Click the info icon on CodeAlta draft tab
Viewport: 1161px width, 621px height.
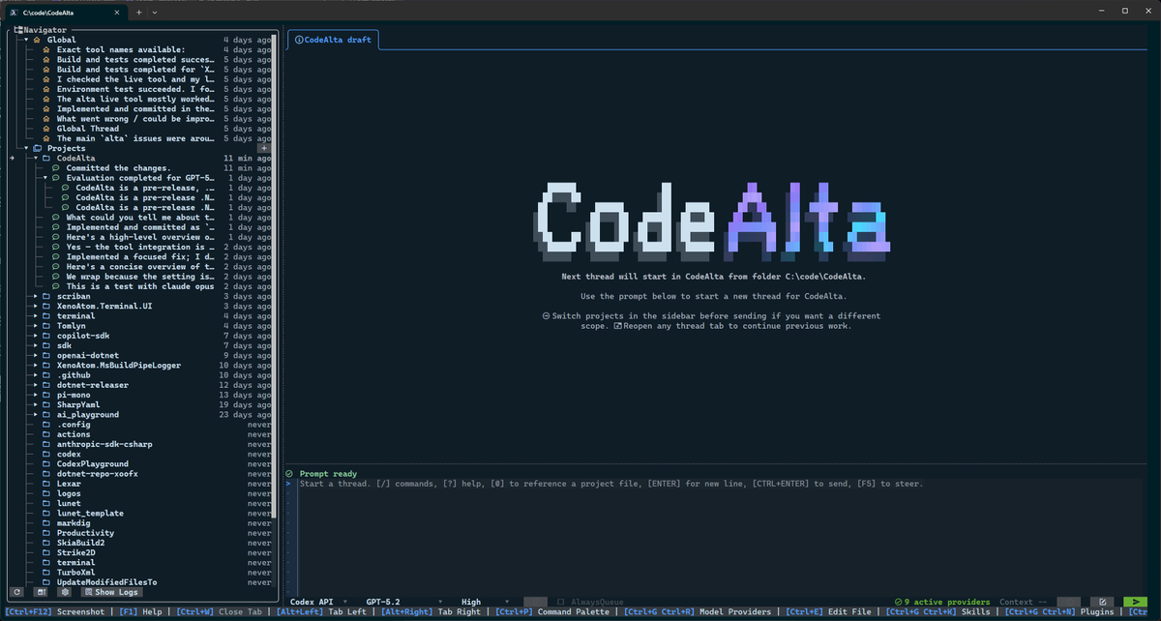298,40
